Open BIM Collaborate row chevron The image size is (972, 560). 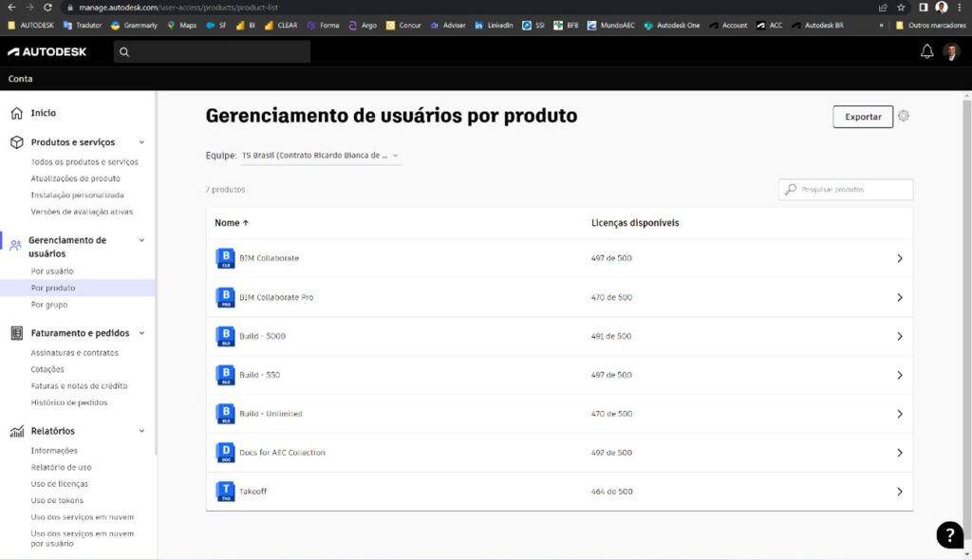[x=900, y=258]
